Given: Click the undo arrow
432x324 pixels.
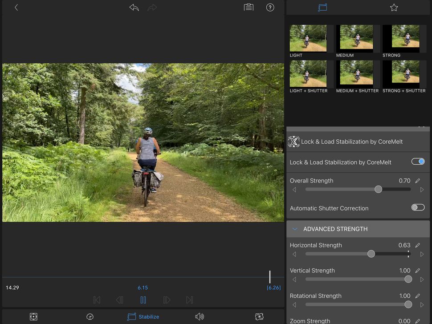Looking at the screenshot, I should point(134,7).
